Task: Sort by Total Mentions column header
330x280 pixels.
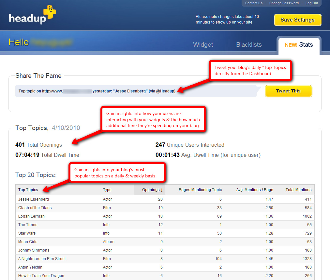Action: pyautogui.click(x=298, y=190)
